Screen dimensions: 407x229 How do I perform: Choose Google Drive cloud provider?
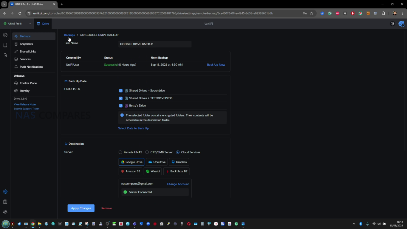pyautogui.click(x=131, y=162)
